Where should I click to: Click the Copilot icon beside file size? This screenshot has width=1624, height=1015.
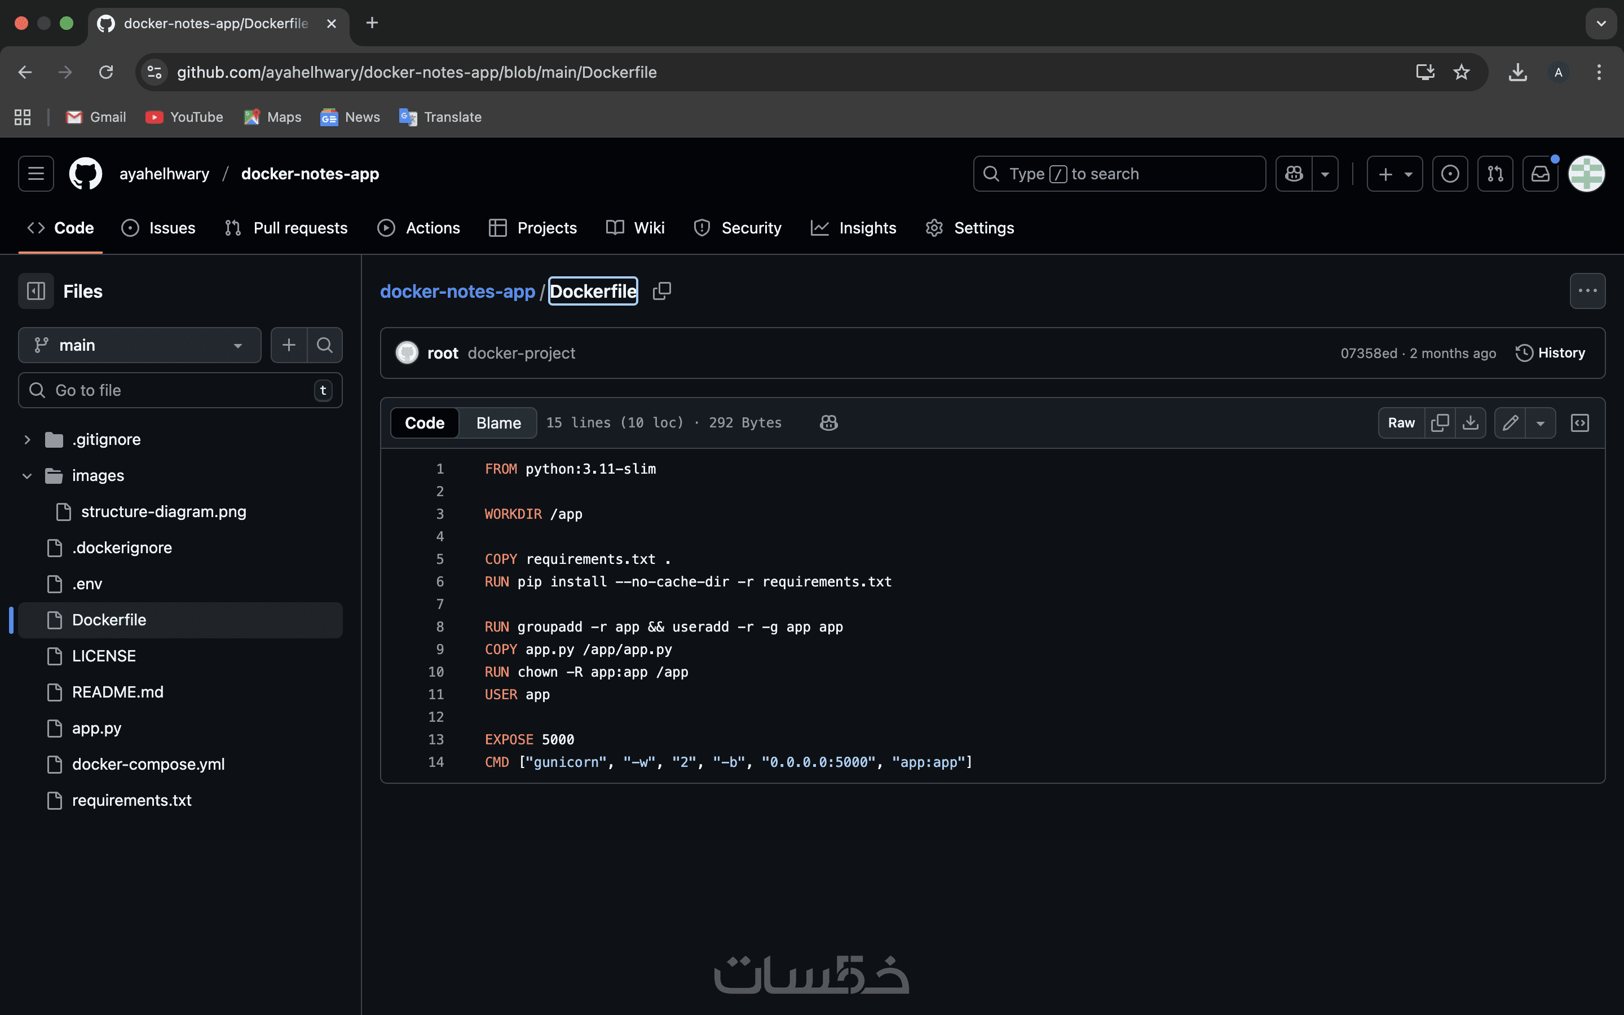829,422
